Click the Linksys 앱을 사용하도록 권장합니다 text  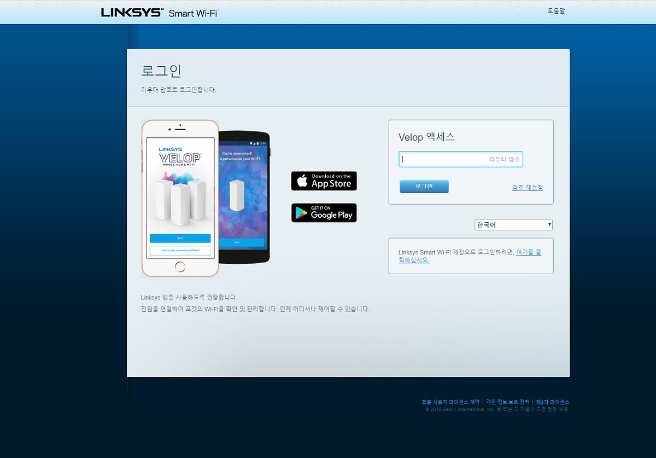pyautogui.click(x=189, y=297)
